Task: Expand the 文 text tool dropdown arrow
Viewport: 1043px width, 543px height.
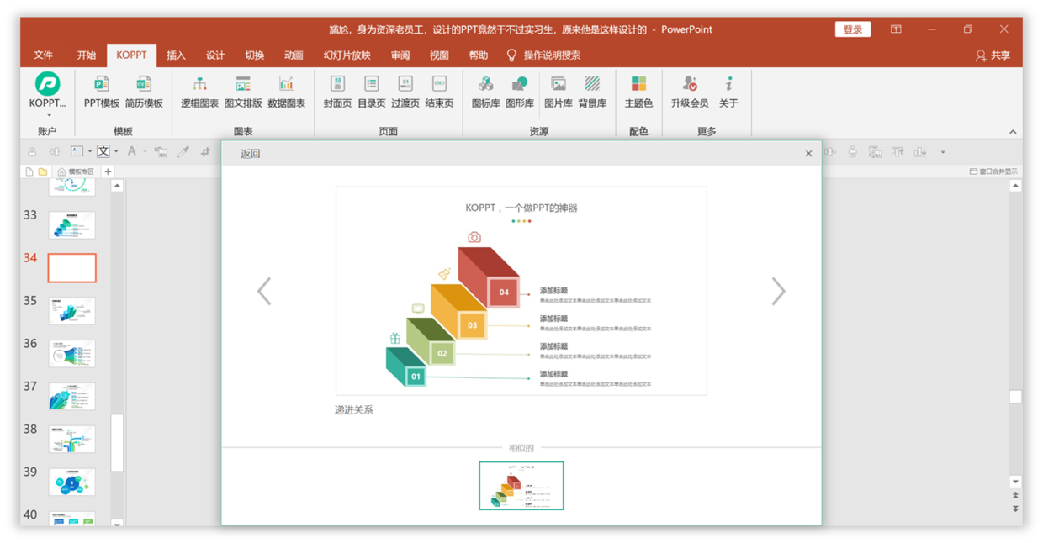Action: coord(116,151)
